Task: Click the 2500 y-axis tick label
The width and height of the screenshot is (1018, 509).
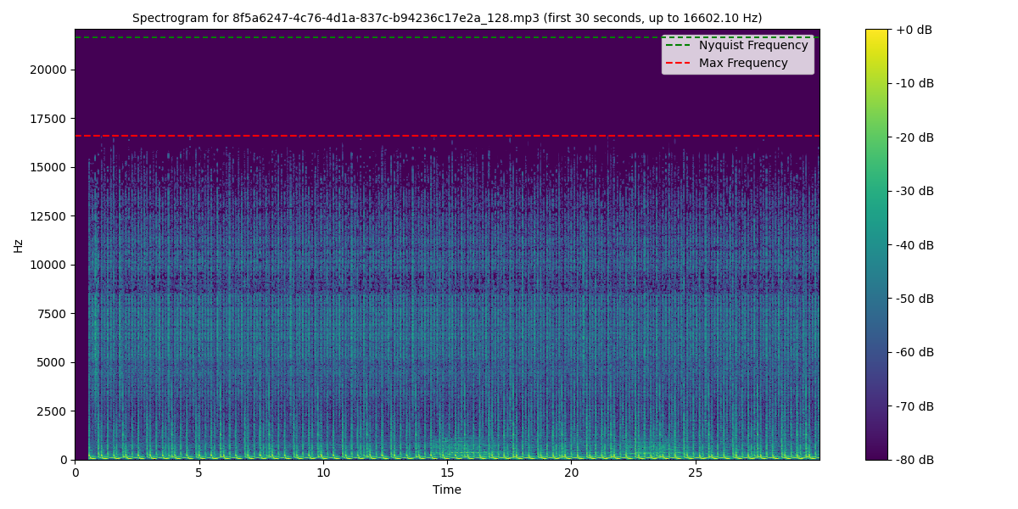Action: [x=51, y=411]
